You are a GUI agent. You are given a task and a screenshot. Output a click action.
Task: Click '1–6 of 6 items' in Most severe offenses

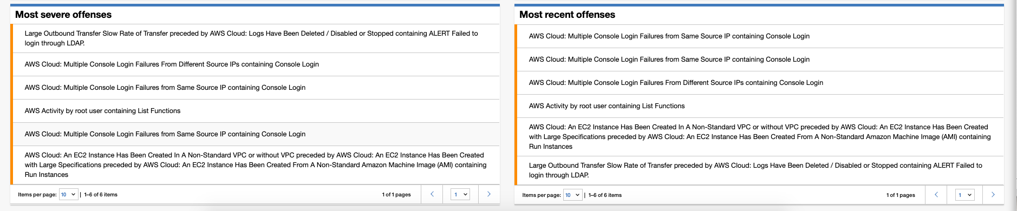[101, 195]
